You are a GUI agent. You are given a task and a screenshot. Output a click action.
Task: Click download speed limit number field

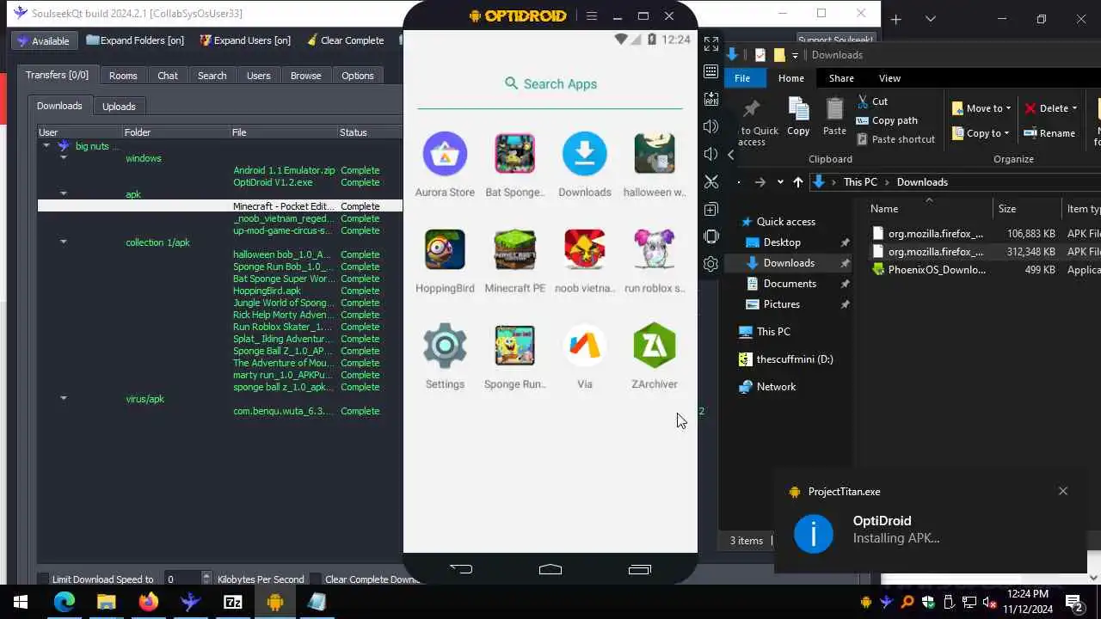182,579
